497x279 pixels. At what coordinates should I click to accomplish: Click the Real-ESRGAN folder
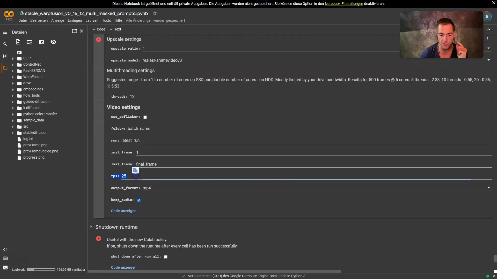[x=34, y=71]
